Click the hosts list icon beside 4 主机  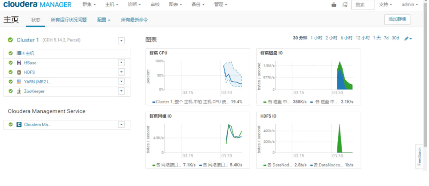pos(19,53)
